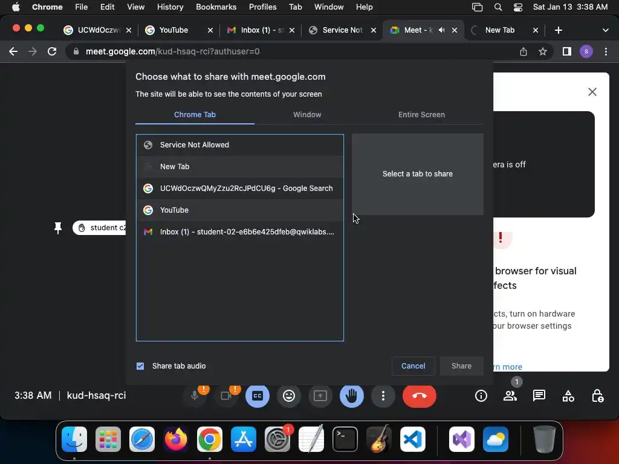Viewport: 619px width, 464px height.
Task: Toggle the camera button in Meet
Action: (x=226, y=395)
